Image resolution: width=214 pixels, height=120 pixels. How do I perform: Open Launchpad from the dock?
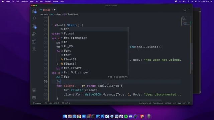pos(70,116)
